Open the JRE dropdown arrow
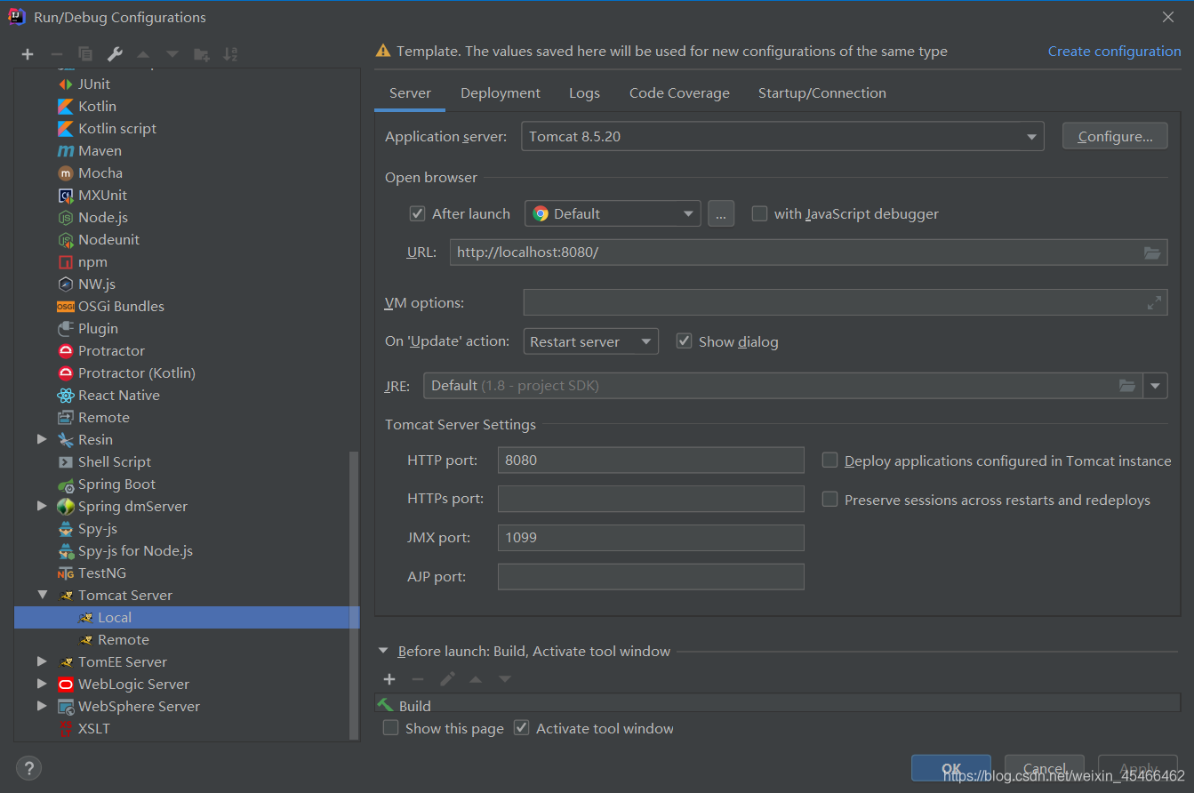Viewport: 1194px width, 793px height. point(1156,386)
